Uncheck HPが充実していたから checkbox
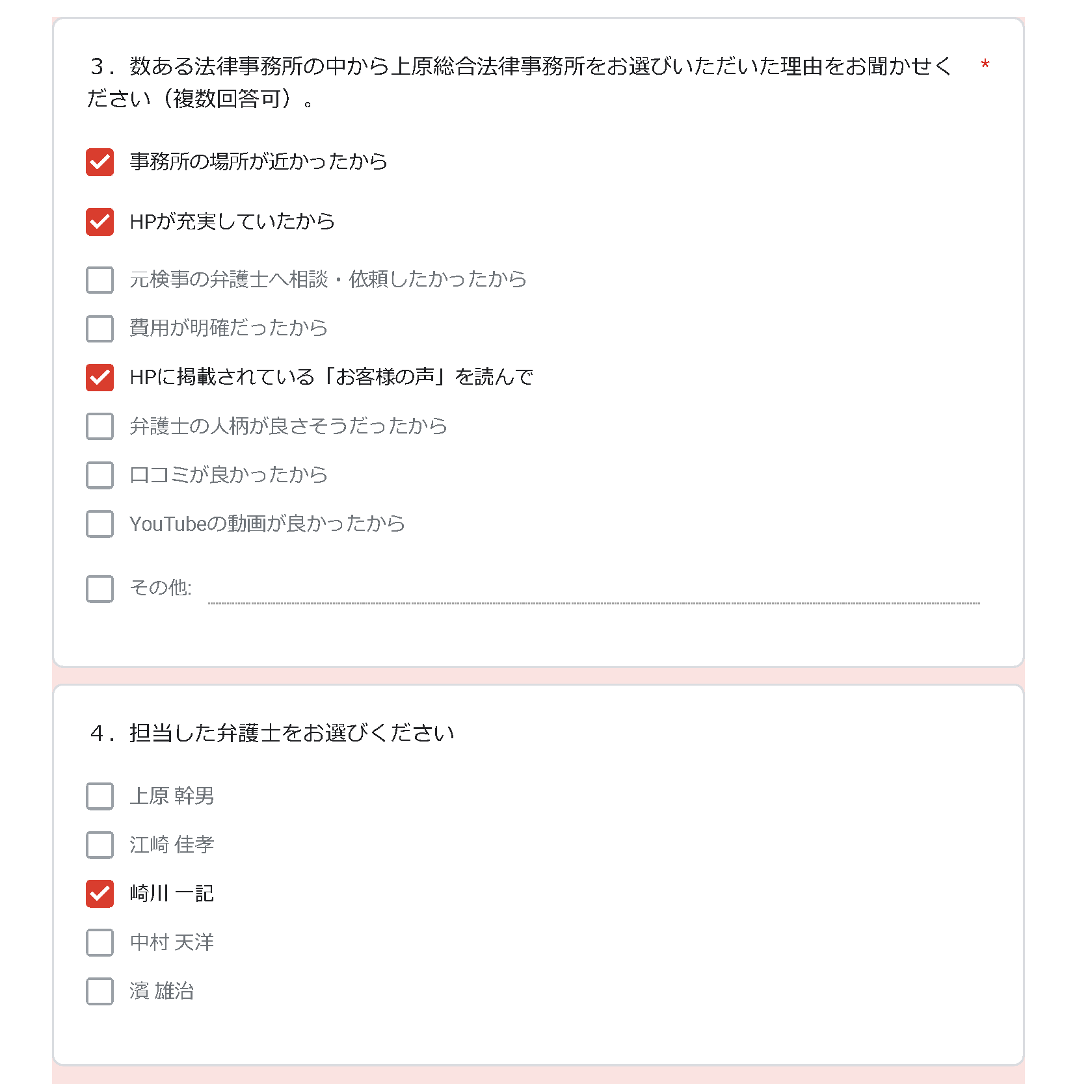This screenshot has height=1084, width=1075. 100,222
